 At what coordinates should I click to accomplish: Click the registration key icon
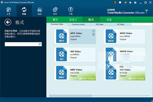click(x=125, y=3)
